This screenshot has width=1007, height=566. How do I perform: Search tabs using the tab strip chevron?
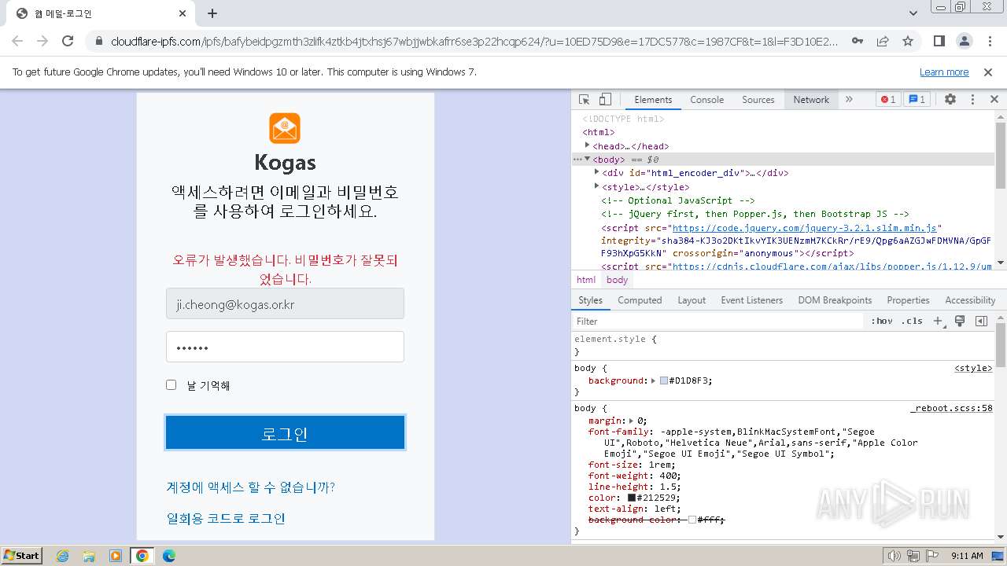click(x=913, y=13)
